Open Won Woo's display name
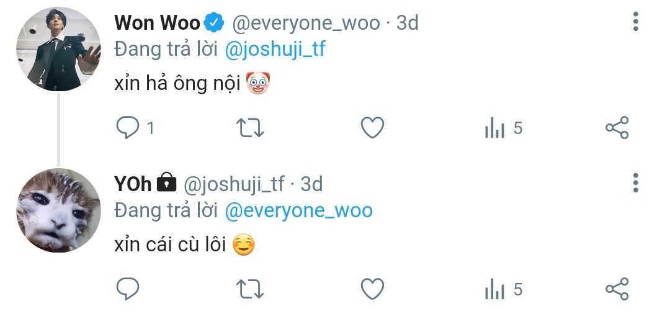Screen dimensions: 670x314 click(157, 22)
